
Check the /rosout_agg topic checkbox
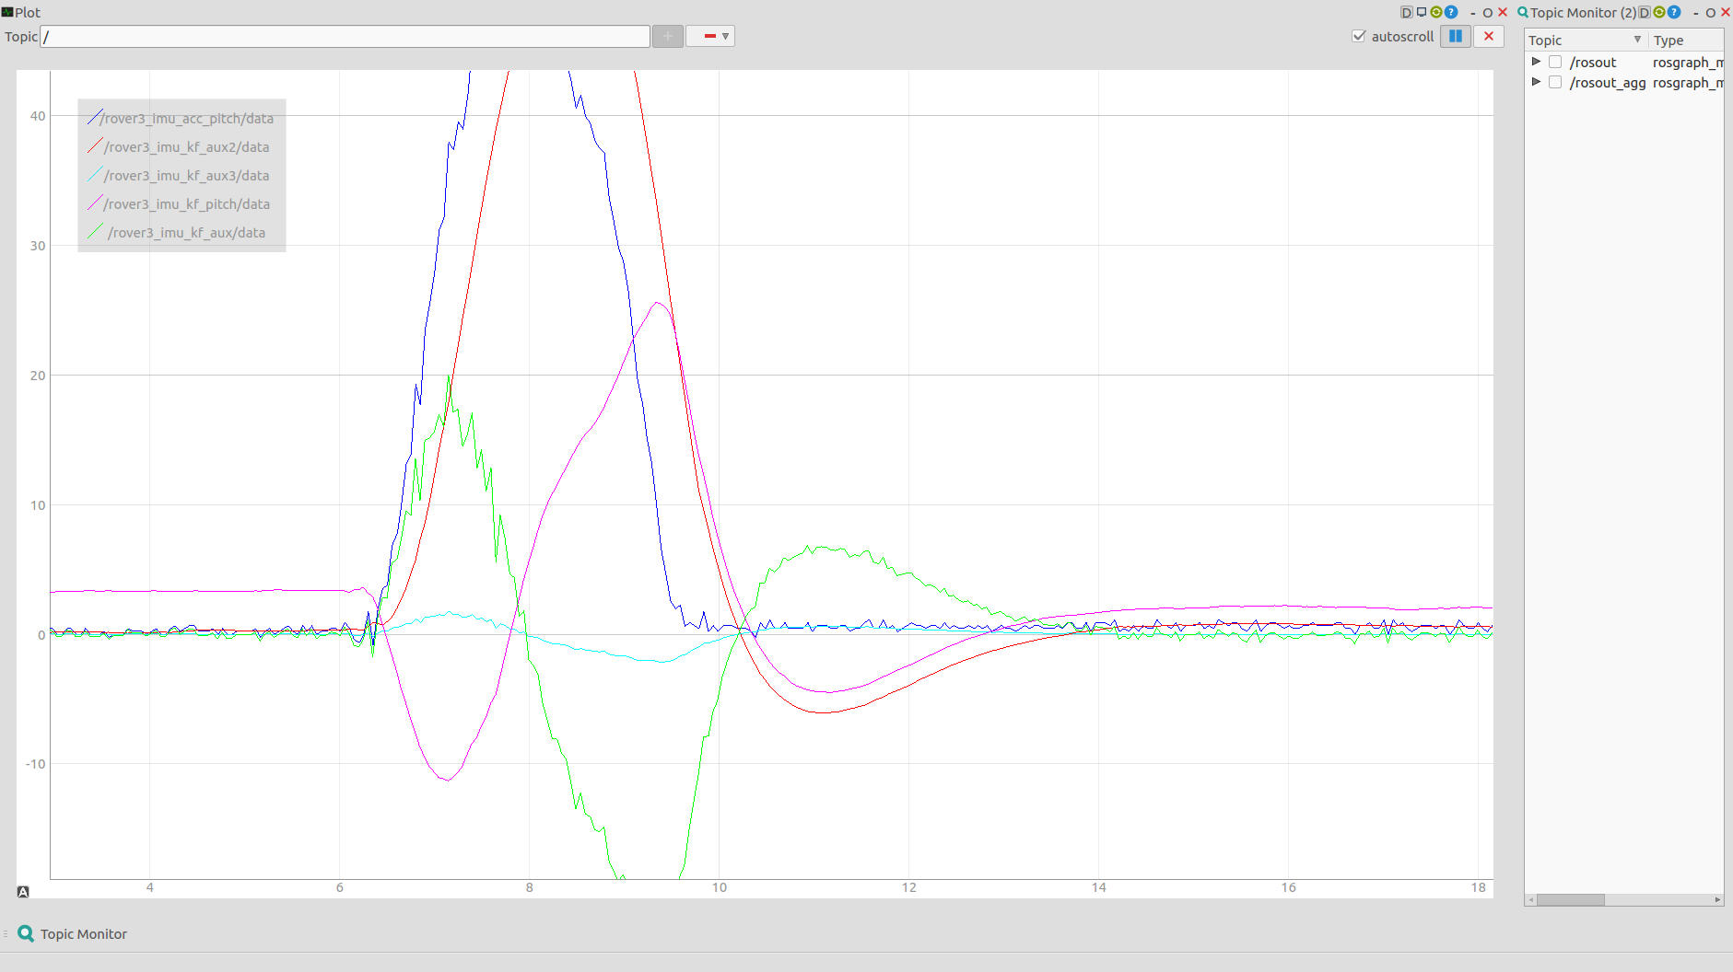[x=1555, y=83]
